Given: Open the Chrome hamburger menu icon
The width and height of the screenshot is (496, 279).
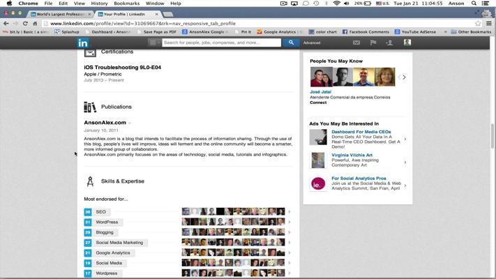Looking at the screenshot, I should [488, 23].
